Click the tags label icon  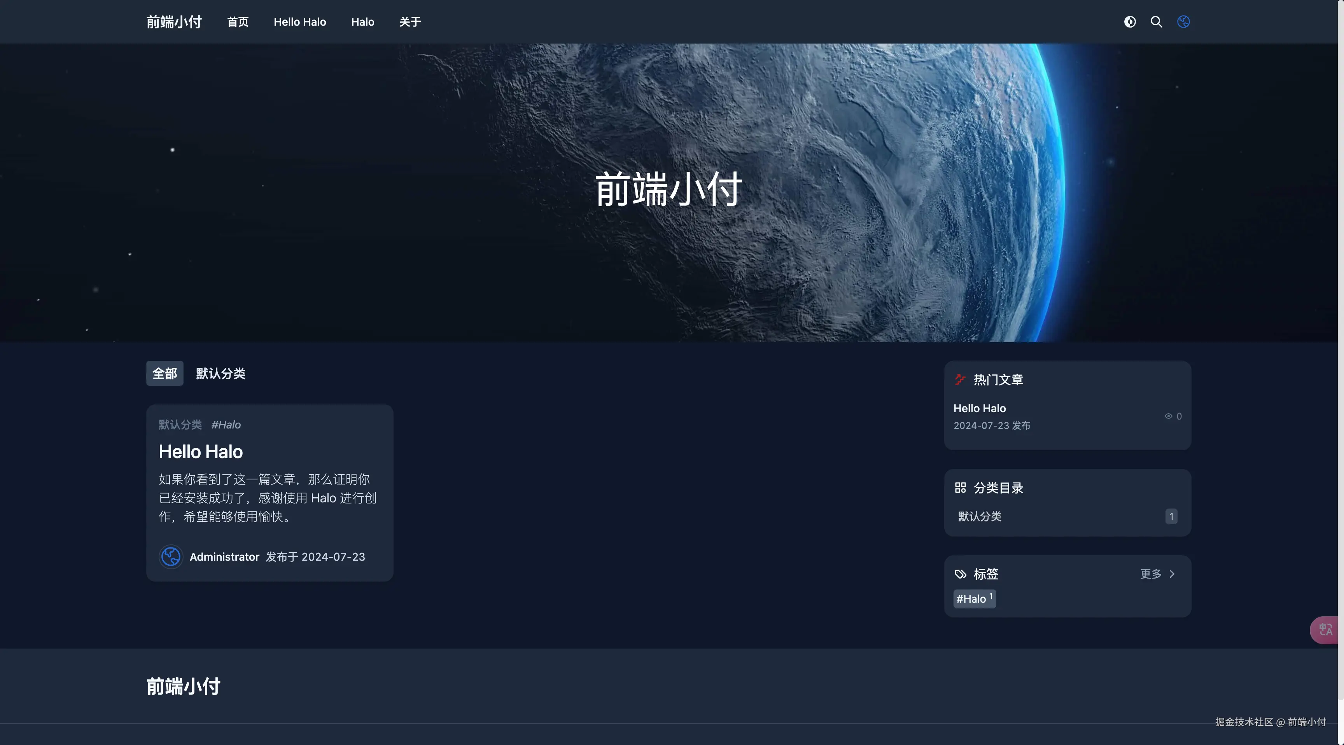[x=960, y=574]
